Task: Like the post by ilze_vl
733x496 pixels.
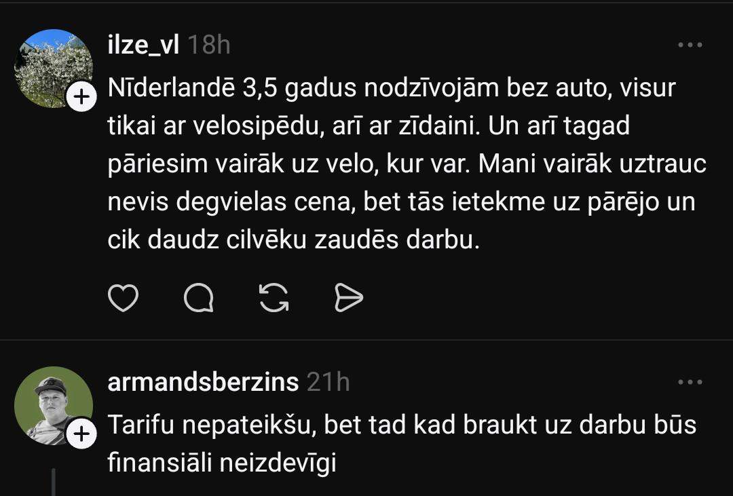Action: [x=123, y=297]
